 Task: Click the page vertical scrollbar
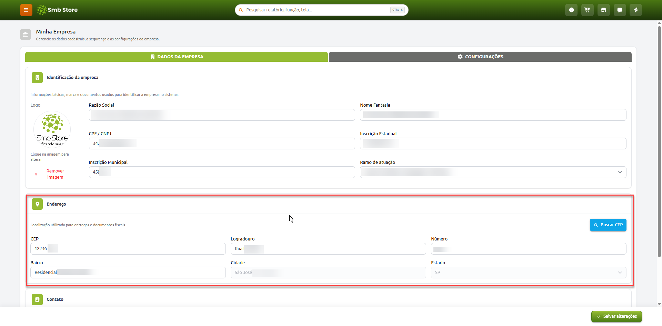pyautogui.click(x=659, y=141)
